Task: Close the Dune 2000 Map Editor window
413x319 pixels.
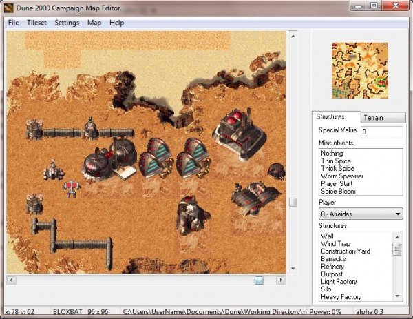Action: click(395, 5)
